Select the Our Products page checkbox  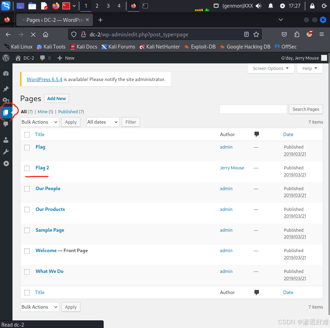coord(27,210)
